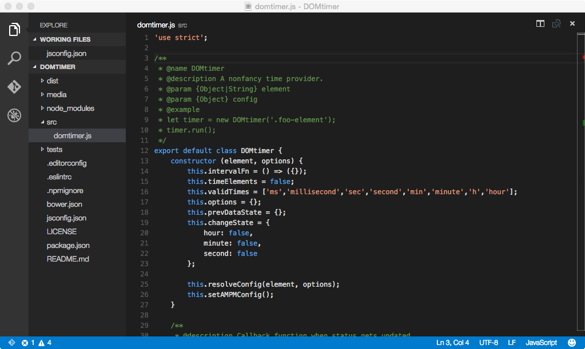
Task: Open README.md from the explorer
Action: click(67, 259)
